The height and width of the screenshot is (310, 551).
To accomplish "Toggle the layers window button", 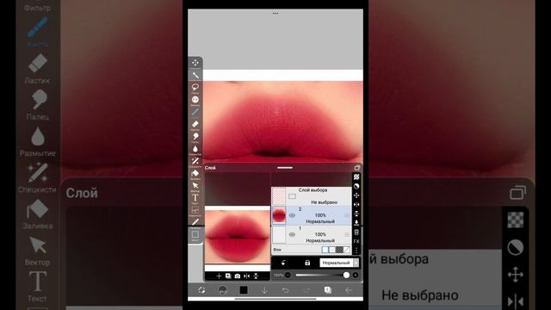I will click(327, 290).
